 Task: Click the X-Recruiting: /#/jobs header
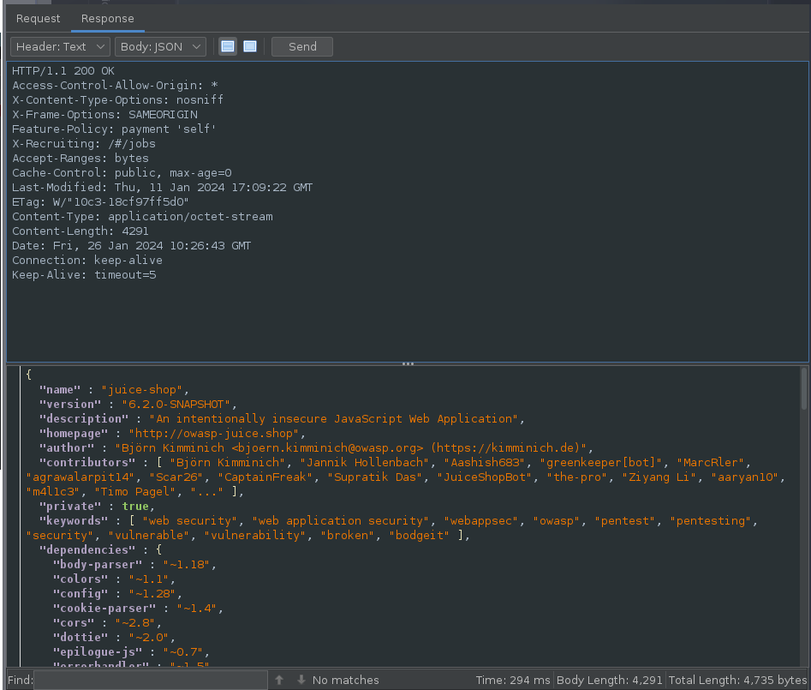(84, 143)
